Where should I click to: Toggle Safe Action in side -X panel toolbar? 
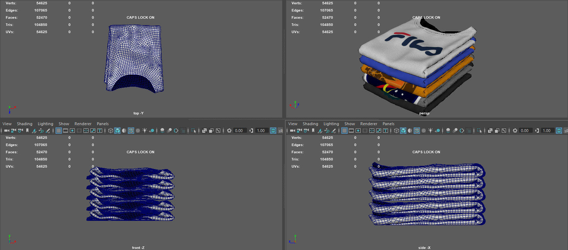(x=379, y=131)
